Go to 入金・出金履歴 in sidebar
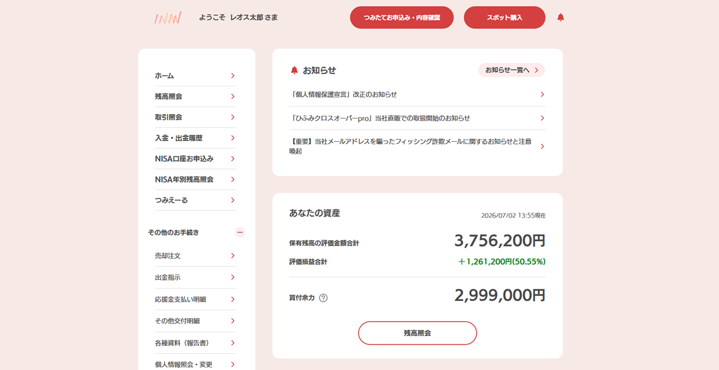The image size is (719, 370). click(195, 138)
